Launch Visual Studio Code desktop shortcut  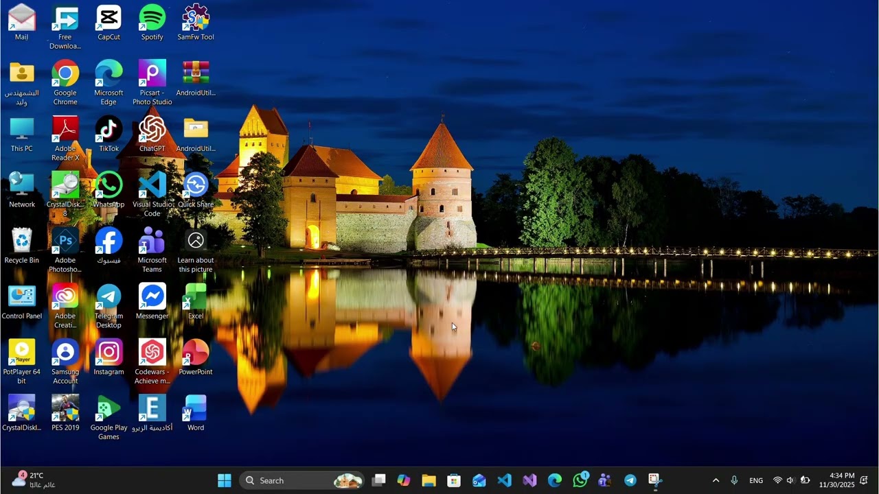[x=152, y=195]
